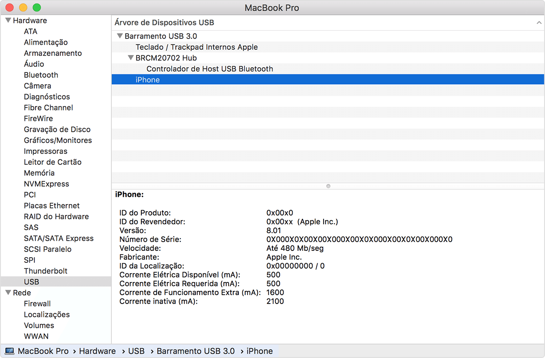Click the sort chevron in the USB tree header

(539, 23)
